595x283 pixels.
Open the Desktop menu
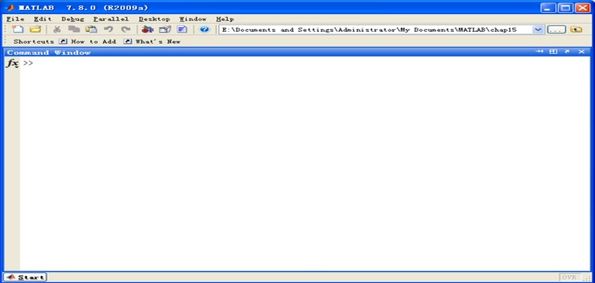pyautogui.click(x=154, y=19)
